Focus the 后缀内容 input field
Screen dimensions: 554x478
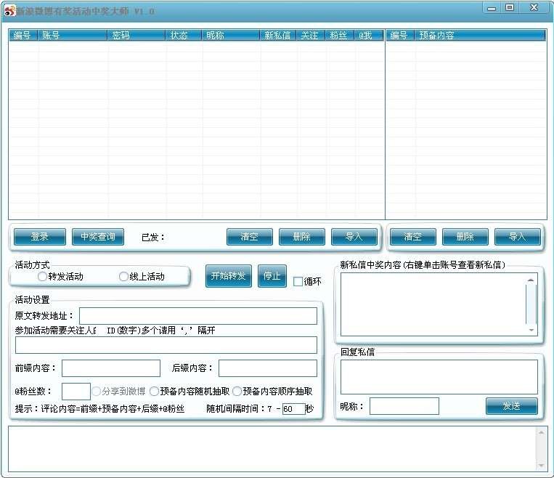[x=268, y=368]
